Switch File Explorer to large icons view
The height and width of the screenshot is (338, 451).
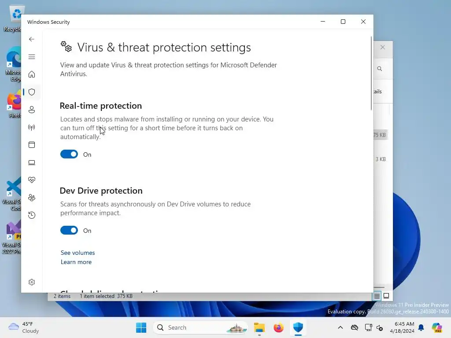[386, 296]
